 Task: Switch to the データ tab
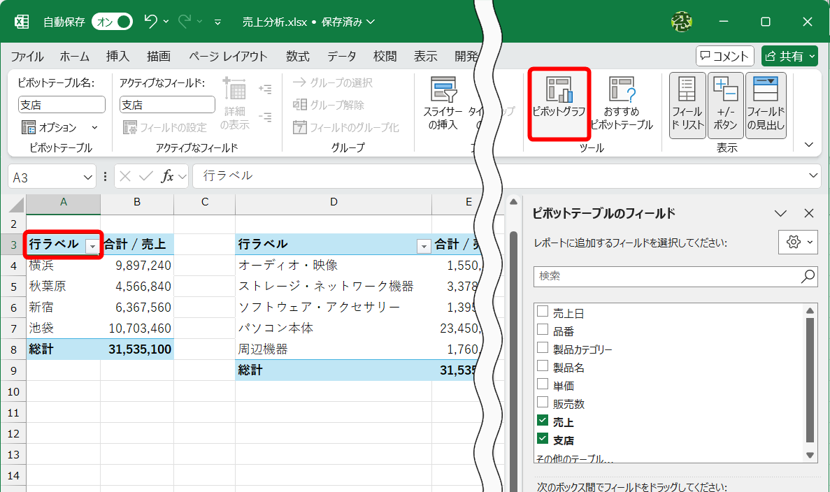pyautogui.click(x=341, y=56)
